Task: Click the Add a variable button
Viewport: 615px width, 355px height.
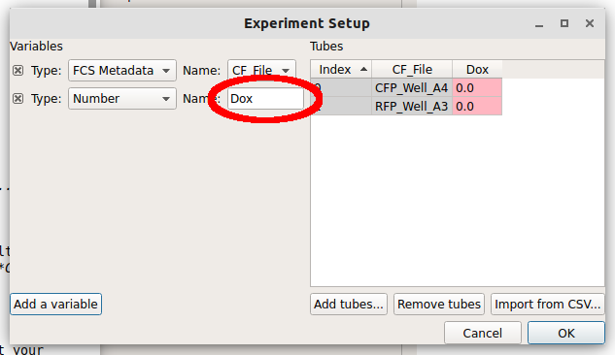Action: tap(55, 305)
